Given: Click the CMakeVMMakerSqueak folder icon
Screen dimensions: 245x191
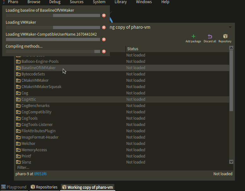Looking at the screenshot, I should (18, 87).
